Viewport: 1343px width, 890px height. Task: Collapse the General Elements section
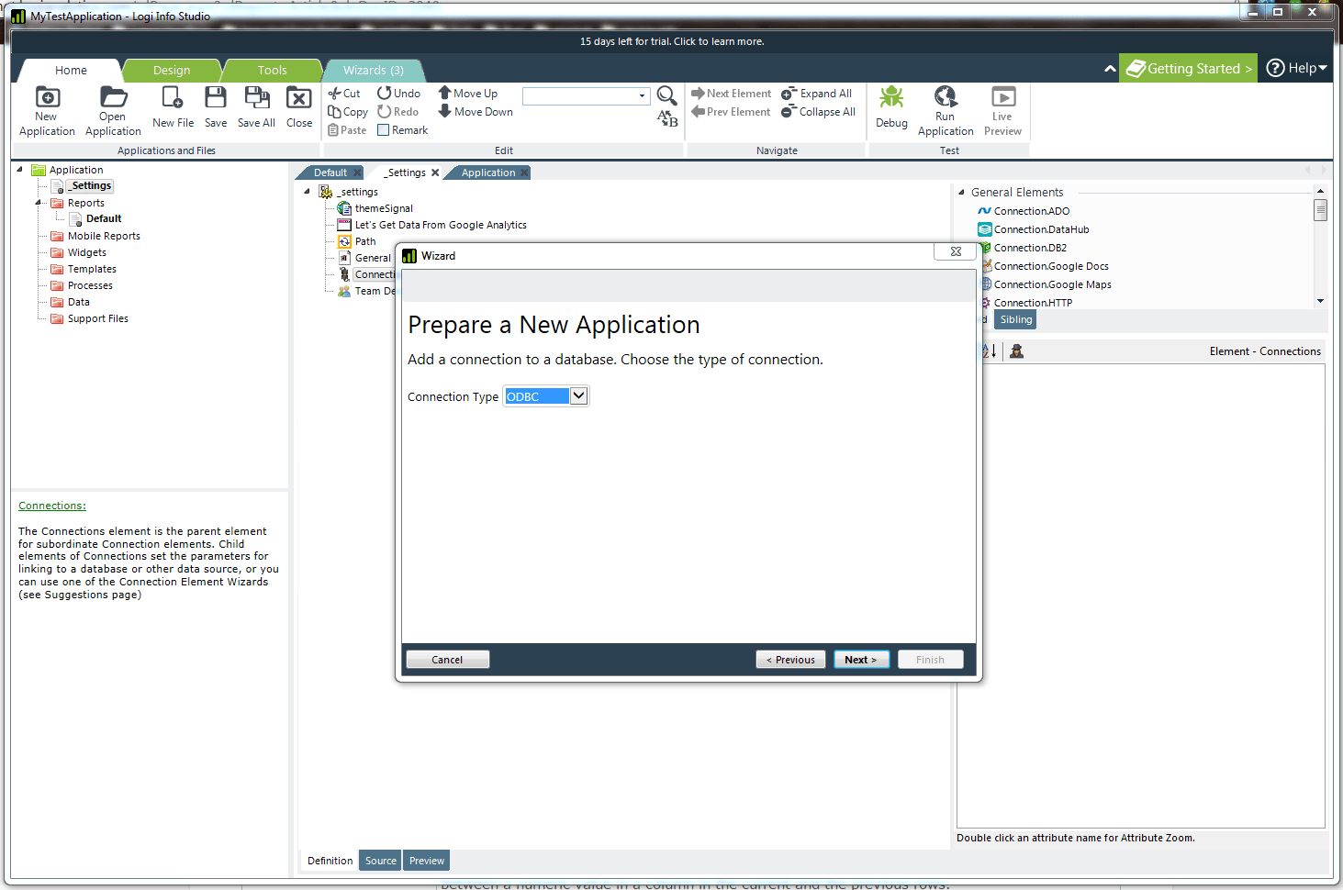click(x=961, y=193)
